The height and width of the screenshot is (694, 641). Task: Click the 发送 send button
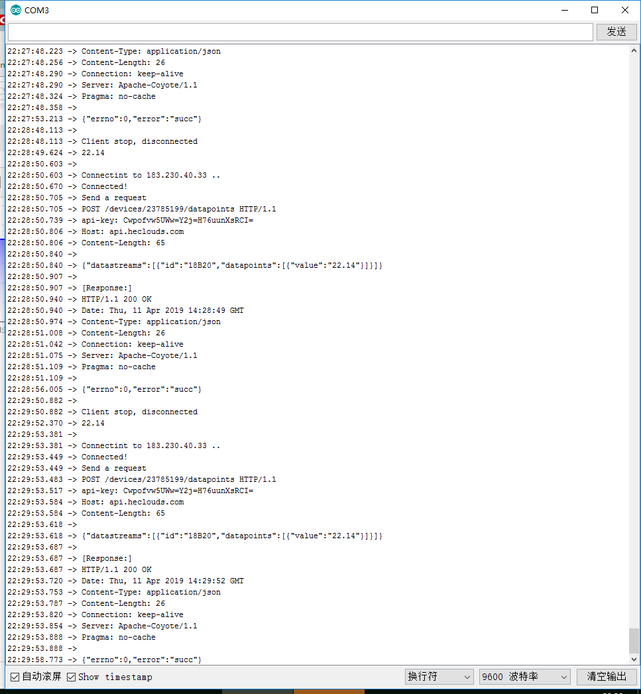pos(616,31)
